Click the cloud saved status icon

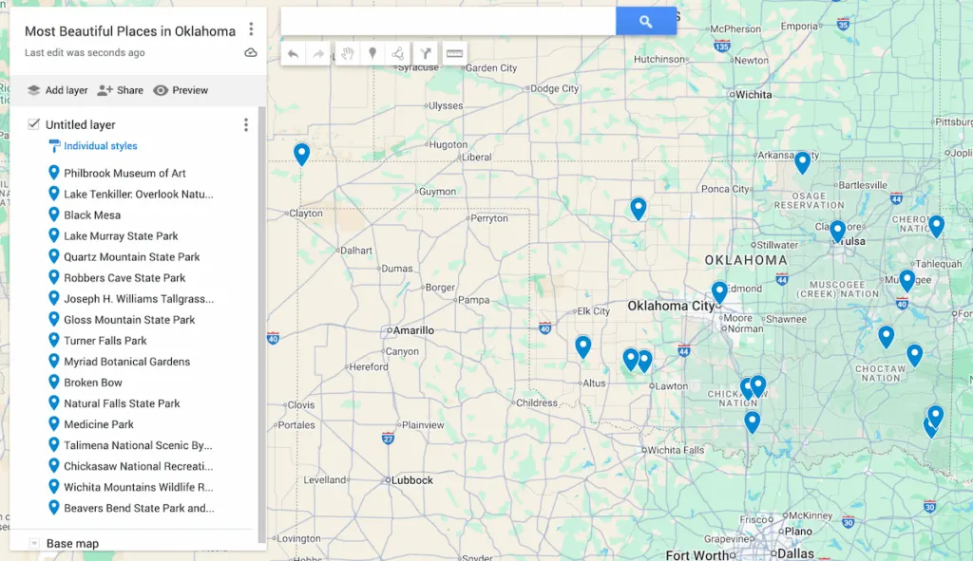tap(251, 53)
